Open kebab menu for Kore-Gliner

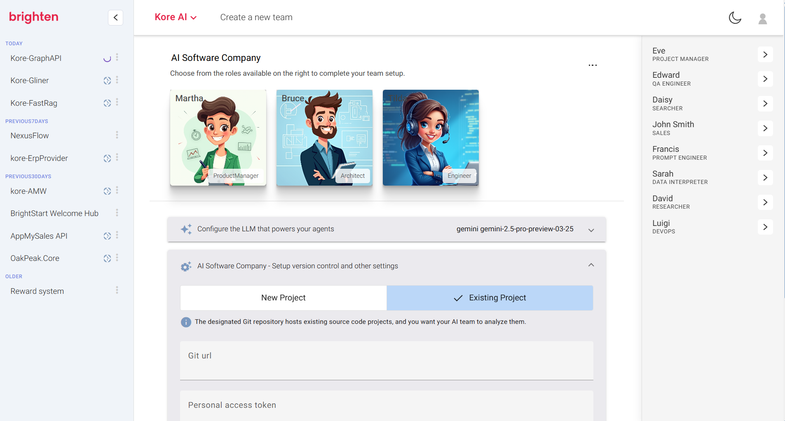pos(117,80)
